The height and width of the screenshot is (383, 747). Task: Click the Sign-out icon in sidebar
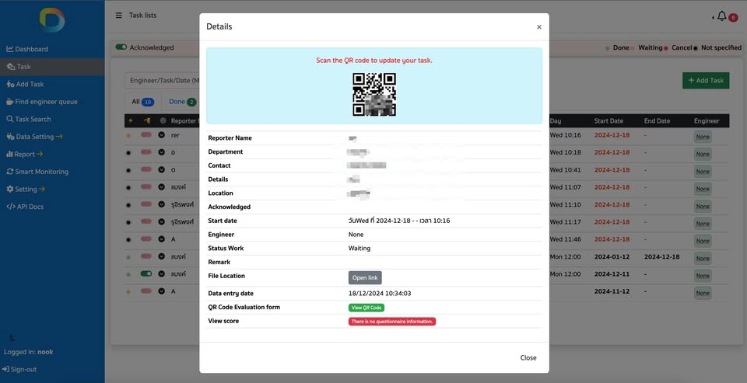click(5, 369)
